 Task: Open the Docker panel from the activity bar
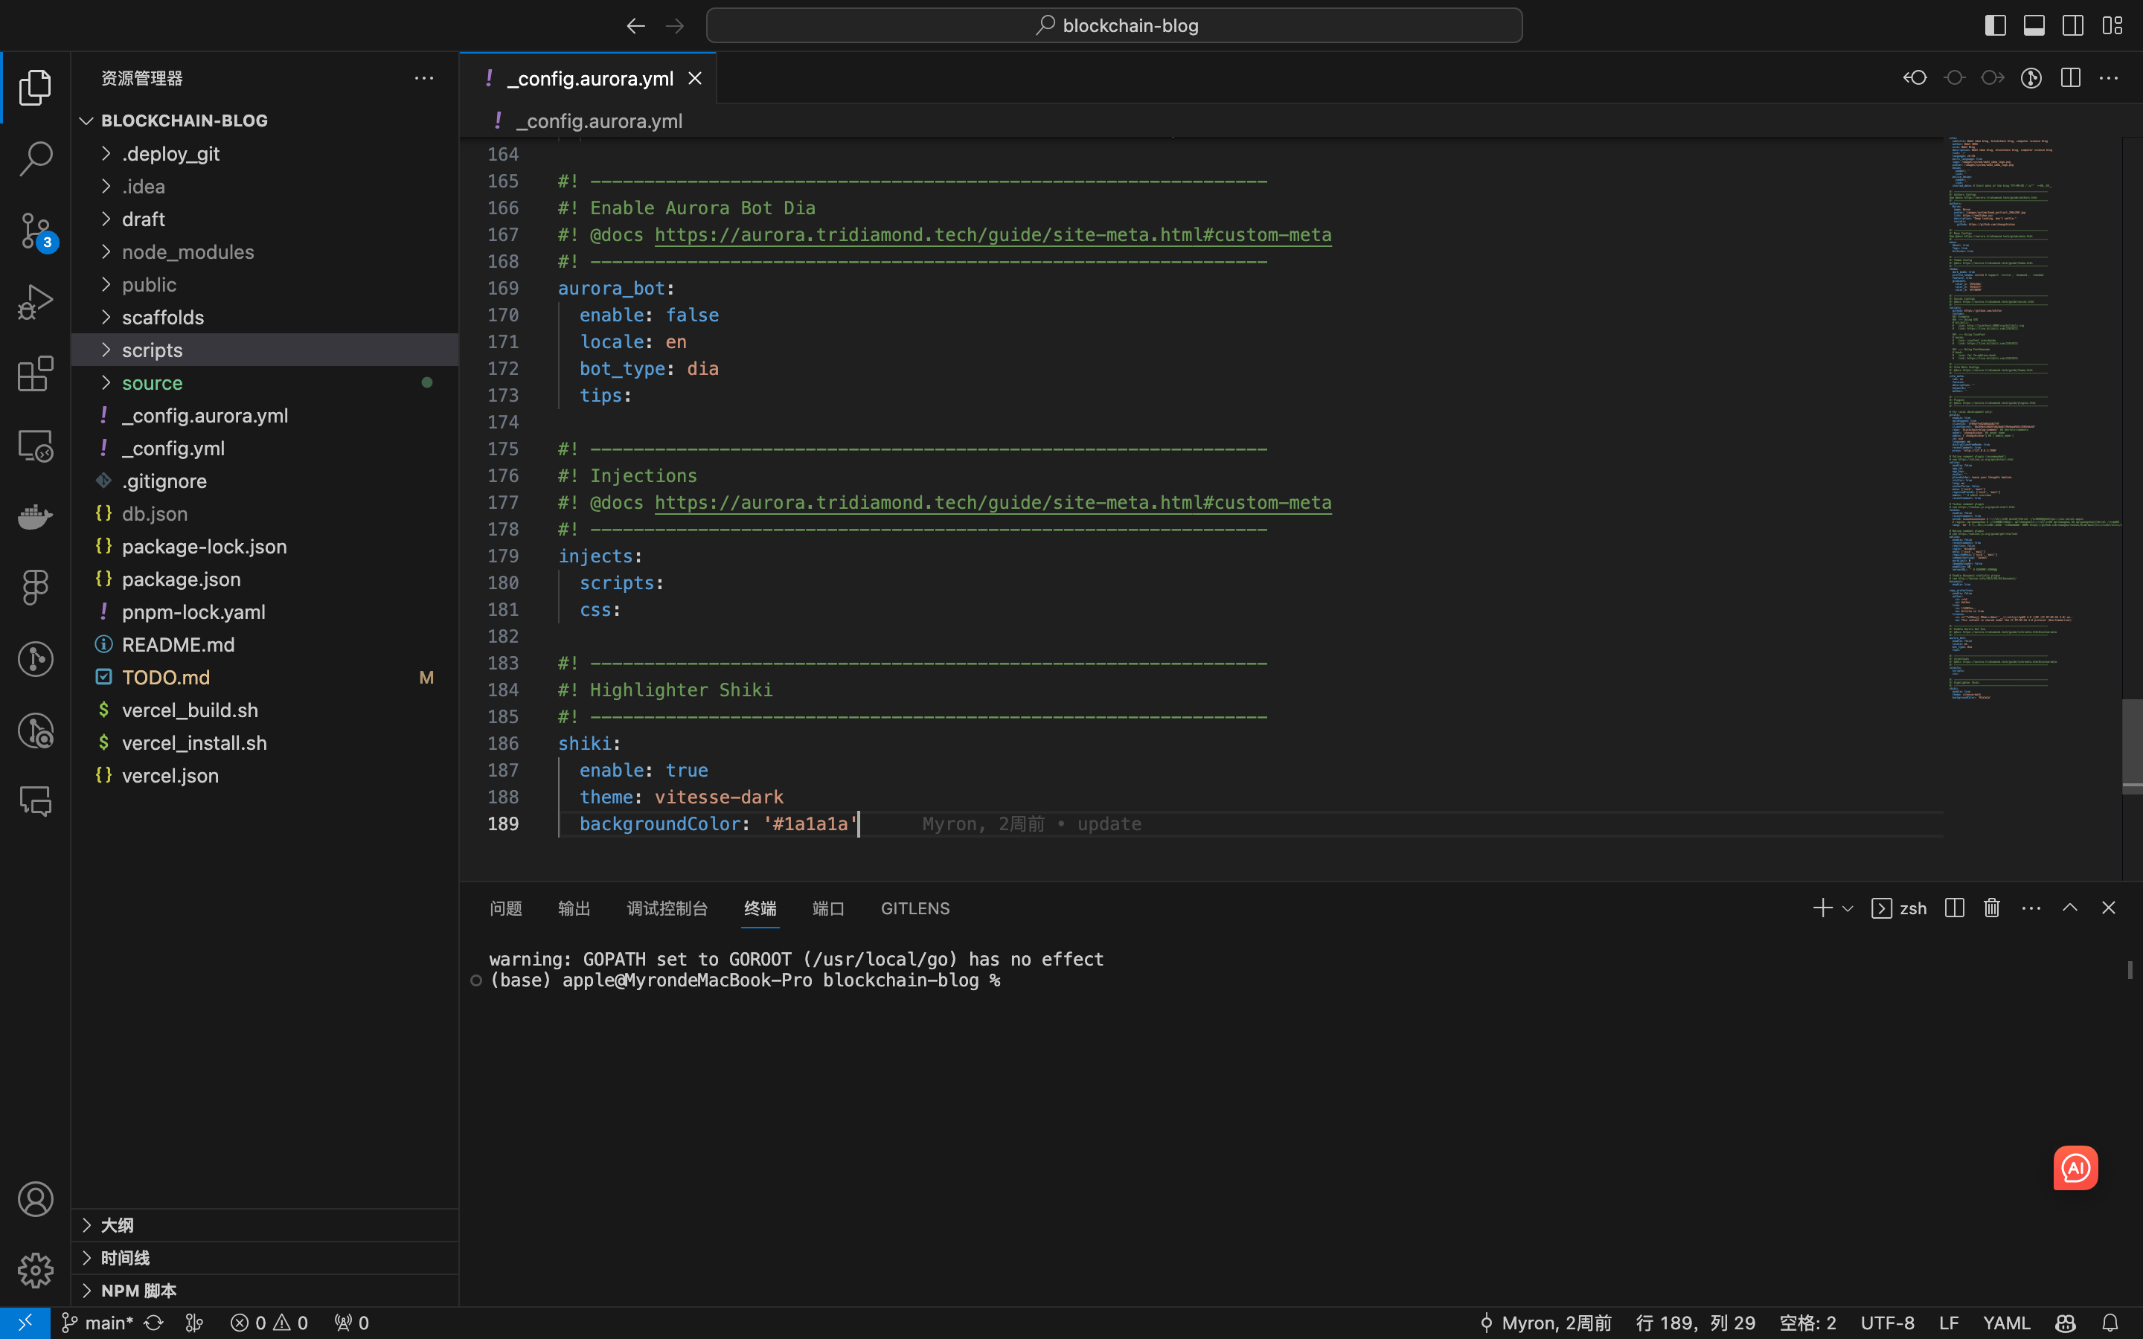tap(36, 516)
